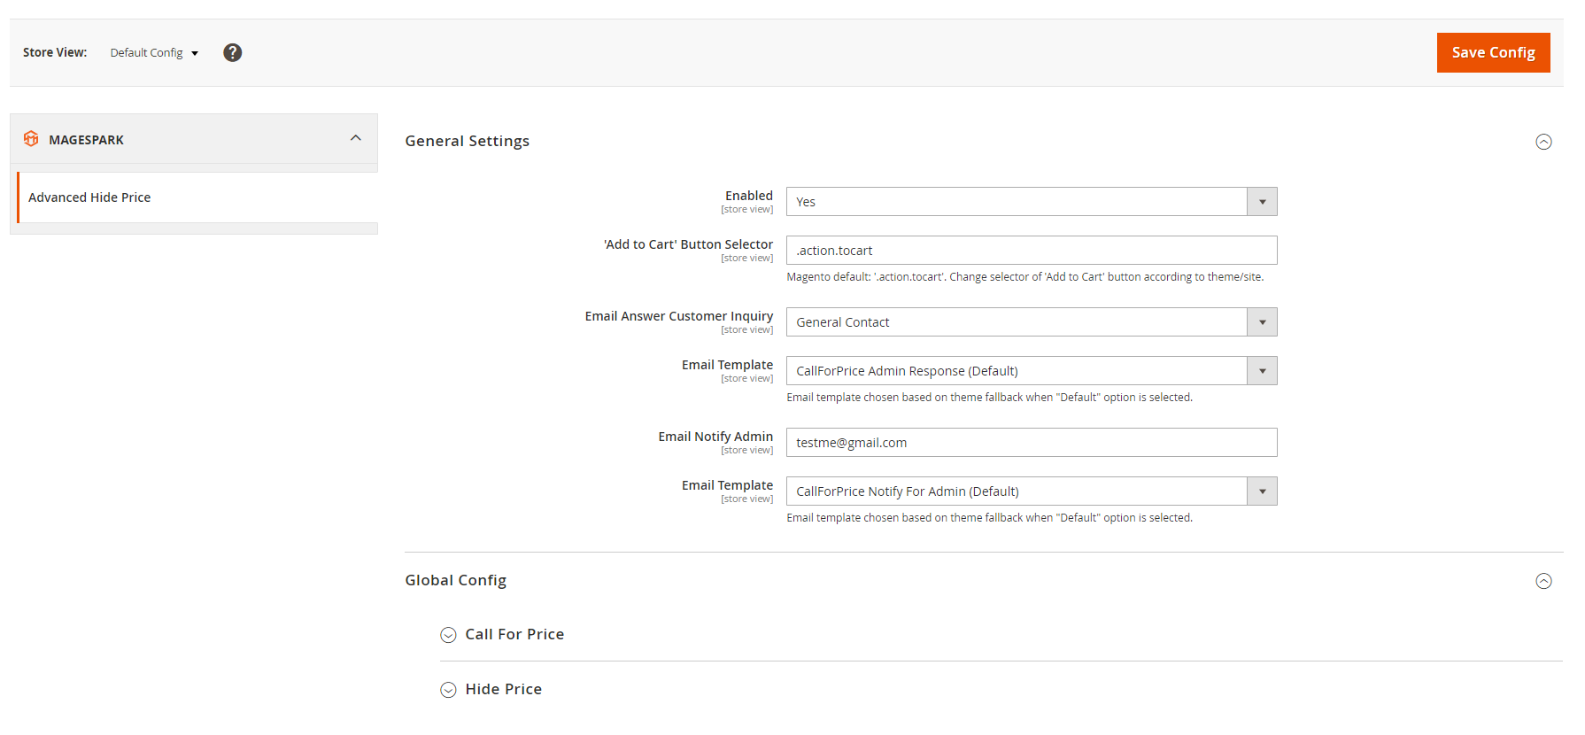Image resolution: width=1585 pixels, height=735 pixels.
Task: Click the General Settings heading
Action: point(468,141)
